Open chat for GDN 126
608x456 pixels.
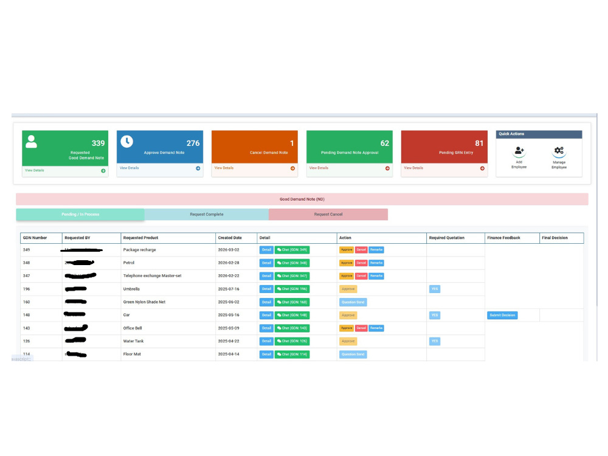coord(292,341)
